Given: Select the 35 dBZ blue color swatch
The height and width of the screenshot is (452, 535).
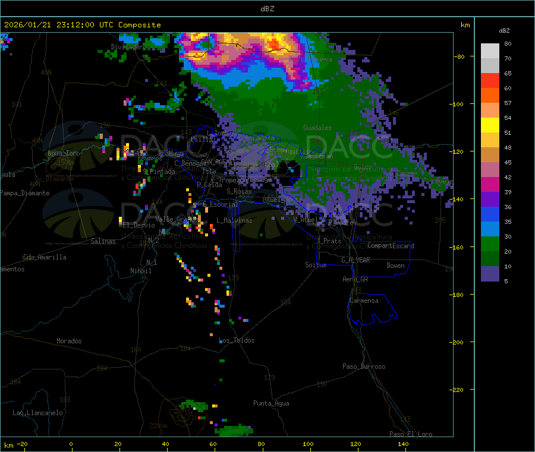Looking at the screenshot, I should (x=490, y=214).
